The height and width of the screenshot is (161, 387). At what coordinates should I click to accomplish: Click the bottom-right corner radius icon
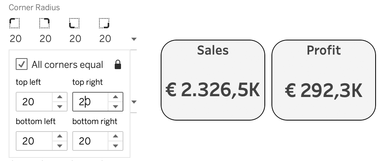104,24
